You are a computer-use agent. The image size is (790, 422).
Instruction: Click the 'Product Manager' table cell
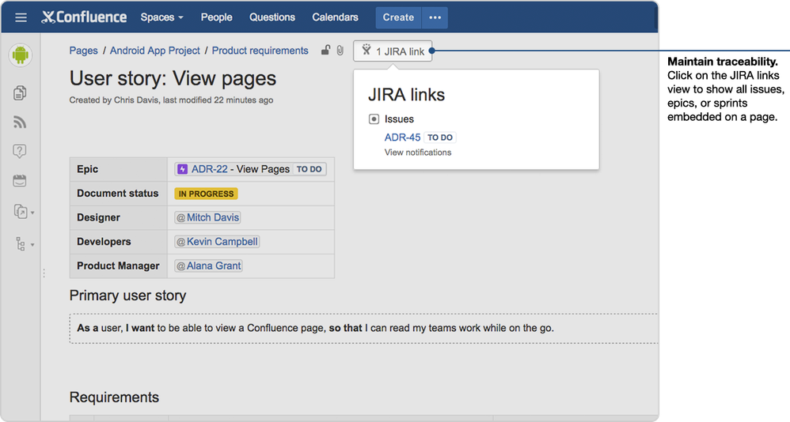tap(119, 266)
